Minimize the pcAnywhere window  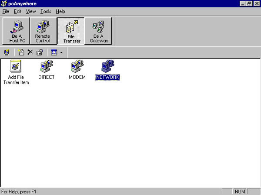(243, 3)
